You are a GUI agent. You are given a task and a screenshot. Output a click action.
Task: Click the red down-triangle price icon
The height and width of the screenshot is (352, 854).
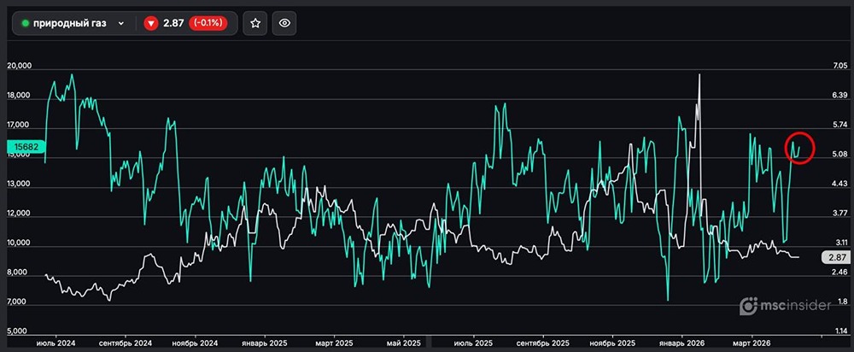pyautogui.click(x=150, y=24)
